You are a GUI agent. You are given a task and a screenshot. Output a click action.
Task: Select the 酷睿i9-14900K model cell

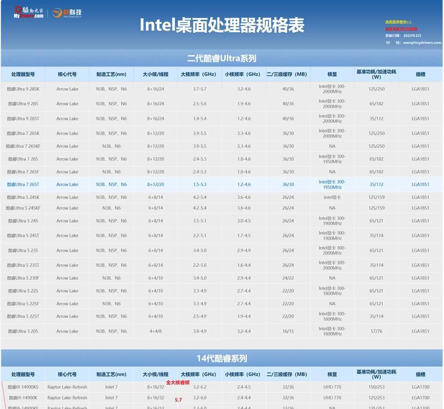tap(23, 398)
